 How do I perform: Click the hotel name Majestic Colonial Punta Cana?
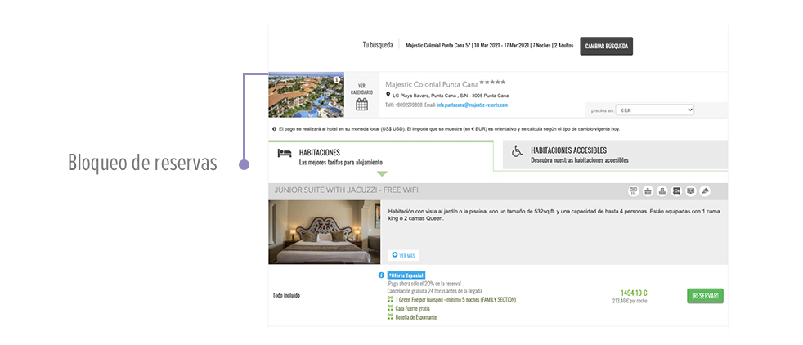pyautogui.click(x=432, y=84)
